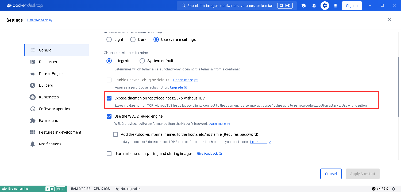Click the Features in development grid icon
Screen dimensions: 401x192
[33, 132]
